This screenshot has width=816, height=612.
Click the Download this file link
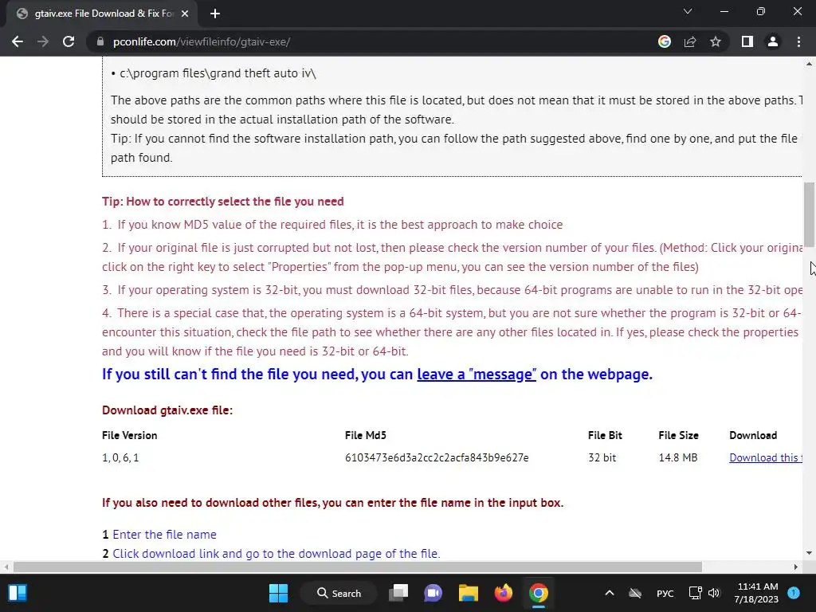coord(766,457)
